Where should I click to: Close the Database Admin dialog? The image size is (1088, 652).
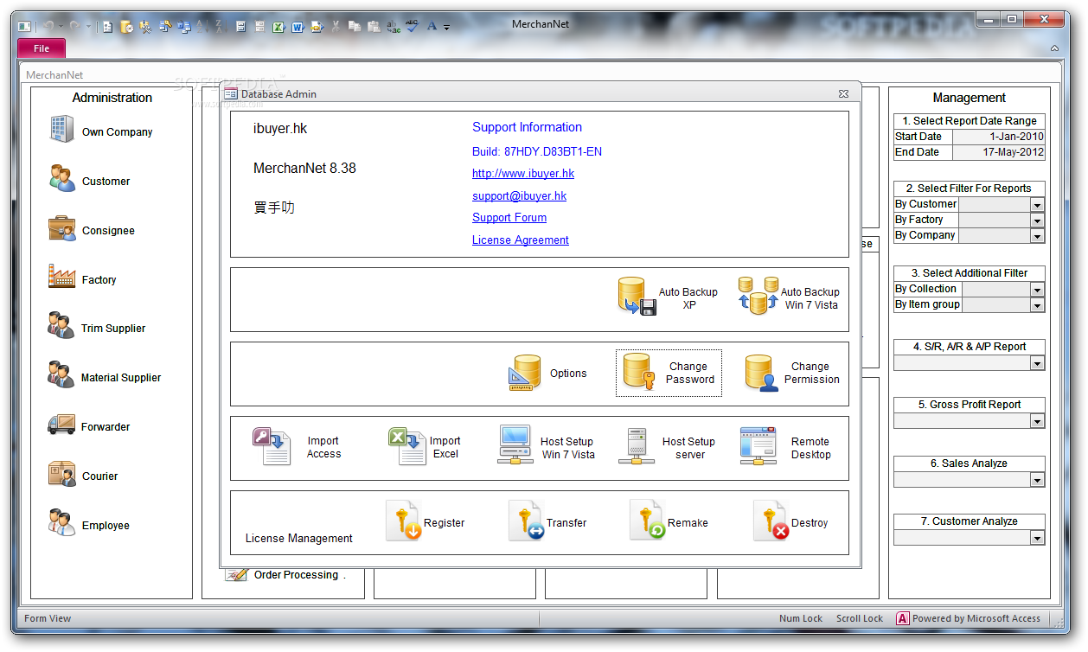click(843, 94)
